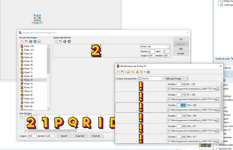Click the grey down arrow under Image sélectionnée

pyautogui.click(x=69, y=41)
